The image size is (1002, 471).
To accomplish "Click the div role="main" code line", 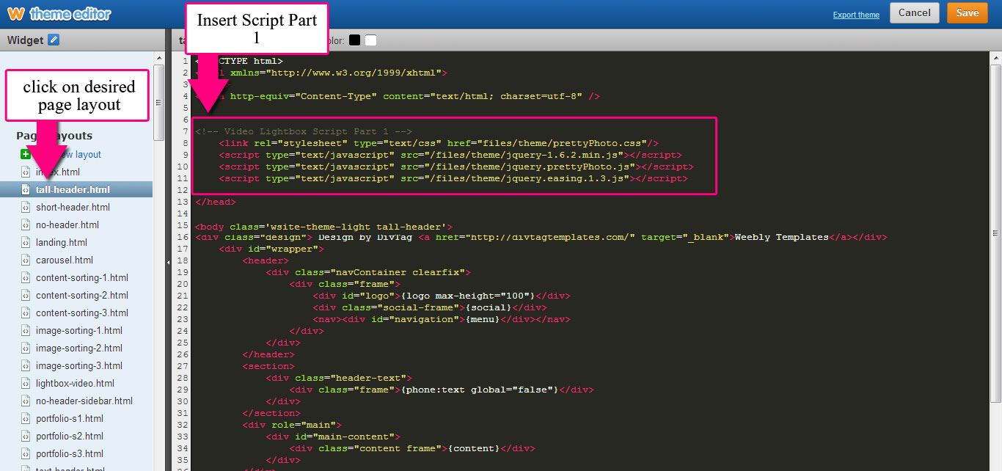I will point(292,425).
